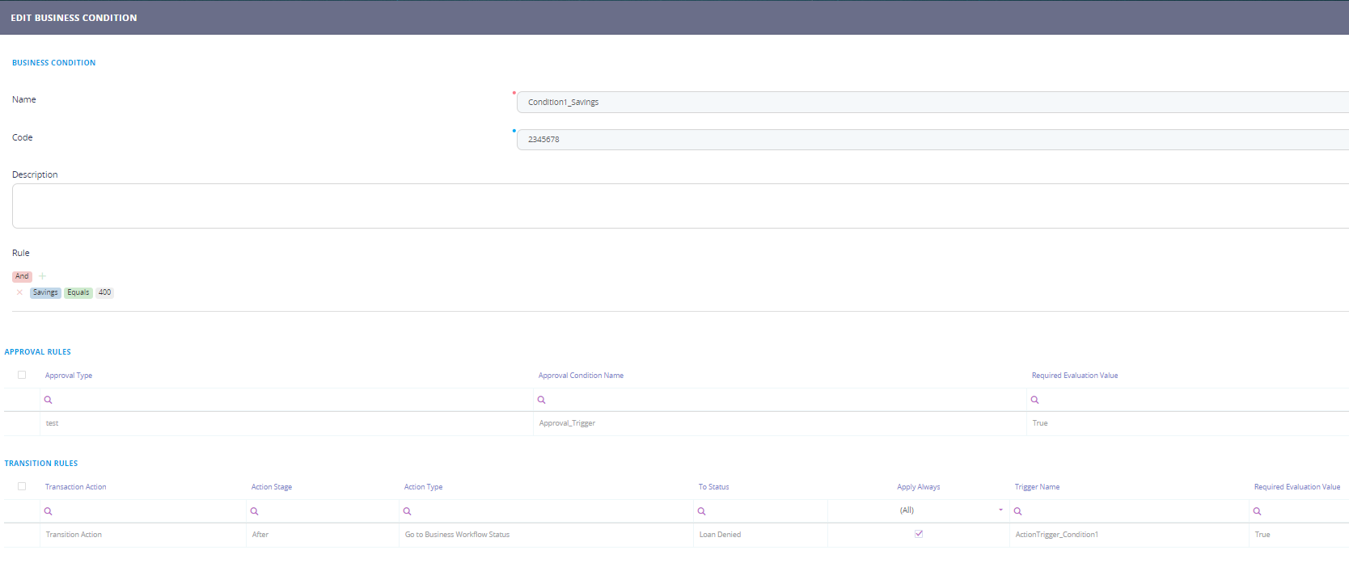Open the Equals operator selector in rule
The width and height of the screenshot is (1349, 567).
point(78,292)
